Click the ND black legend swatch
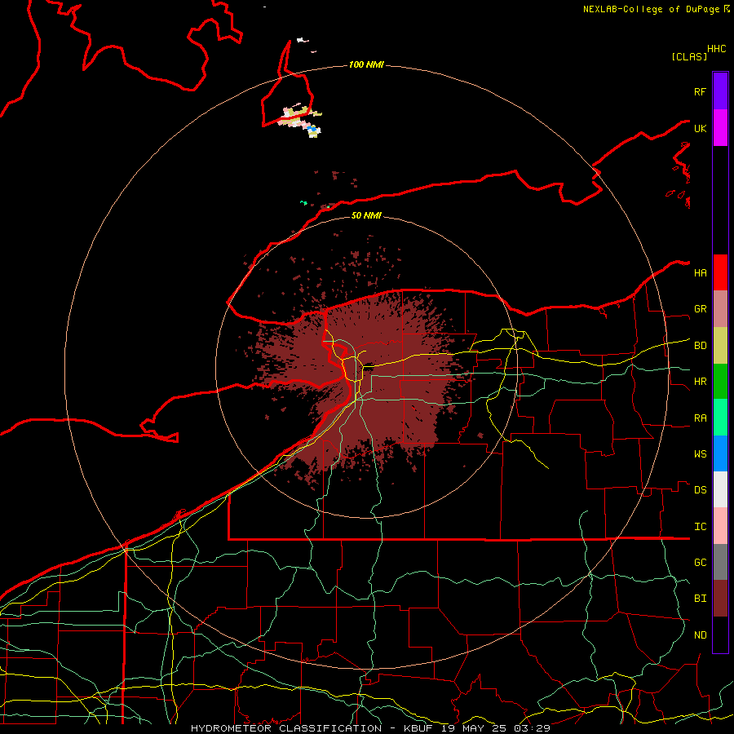This screenshot has height=734, width=734. click(x=720, y=635)
